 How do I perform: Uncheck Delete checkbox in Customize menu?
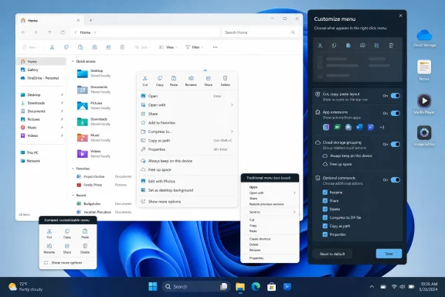point(325,209)
